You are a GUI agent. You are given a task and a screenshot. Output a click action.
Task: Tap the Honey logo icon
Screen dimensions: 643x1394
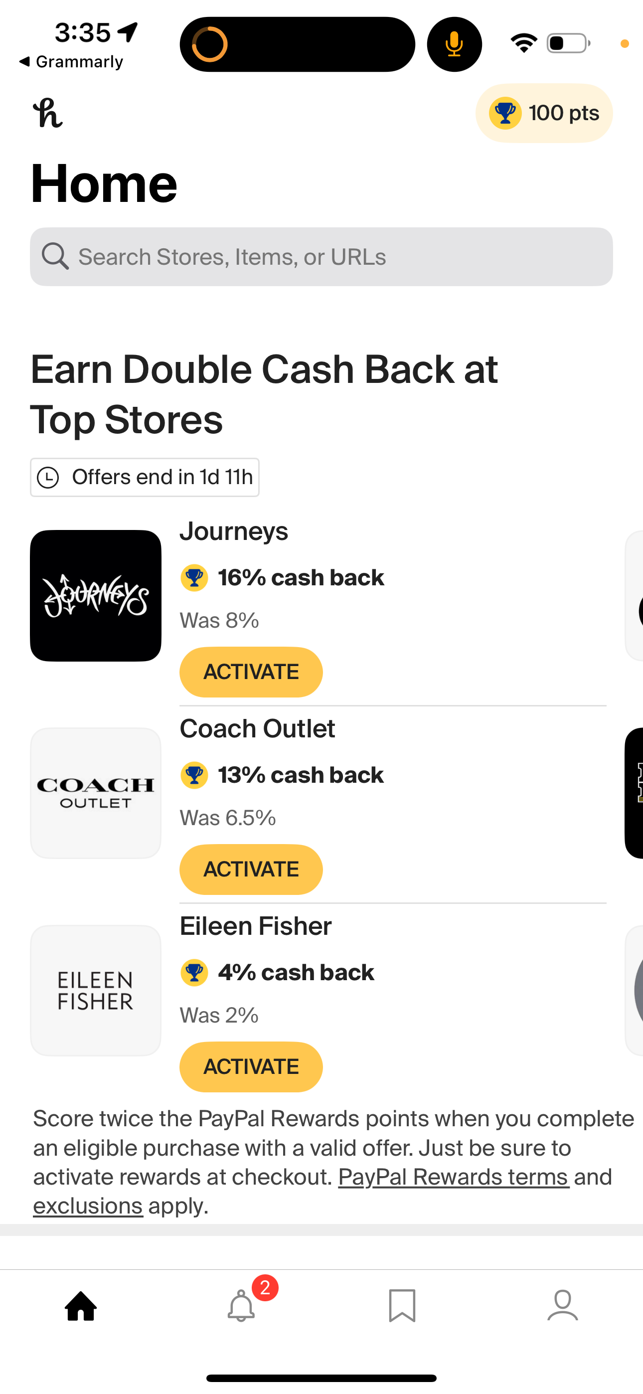(x=48, y=113)
